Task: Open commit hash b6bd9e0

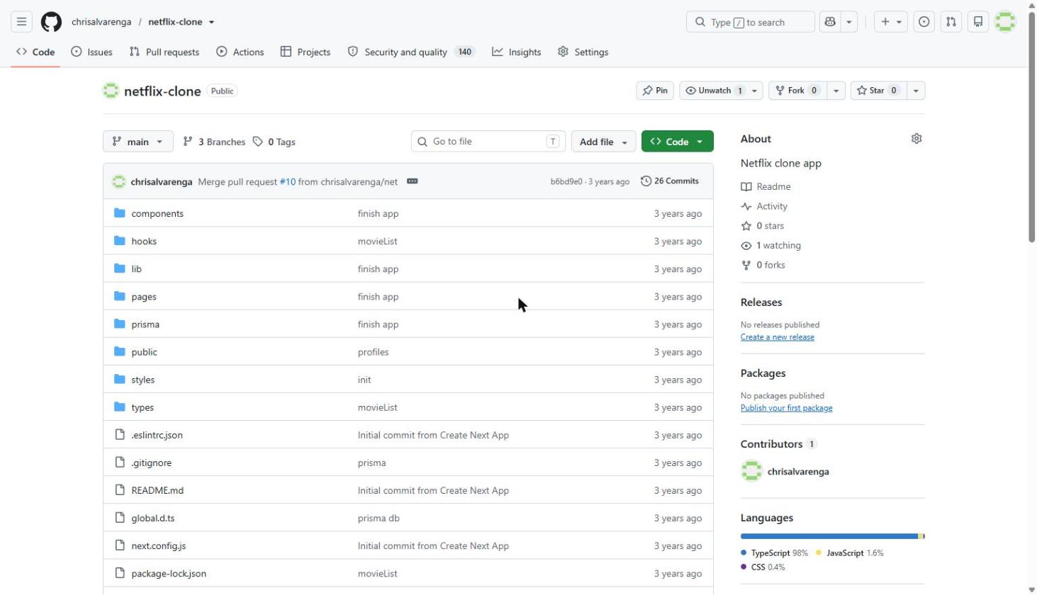Action: coord(566,182)
